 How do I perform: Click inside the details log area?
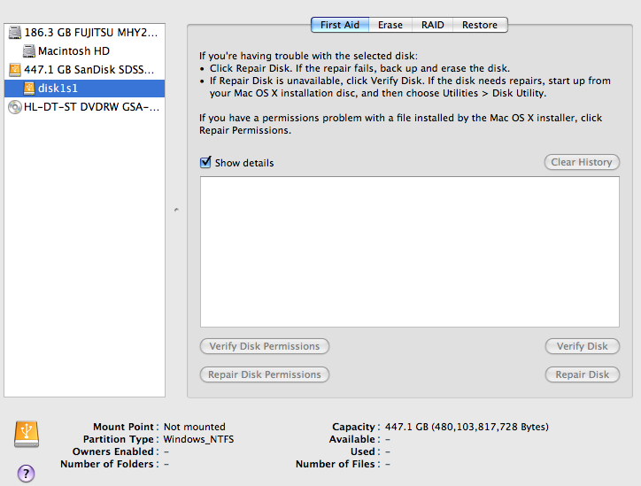click(409, 252)
